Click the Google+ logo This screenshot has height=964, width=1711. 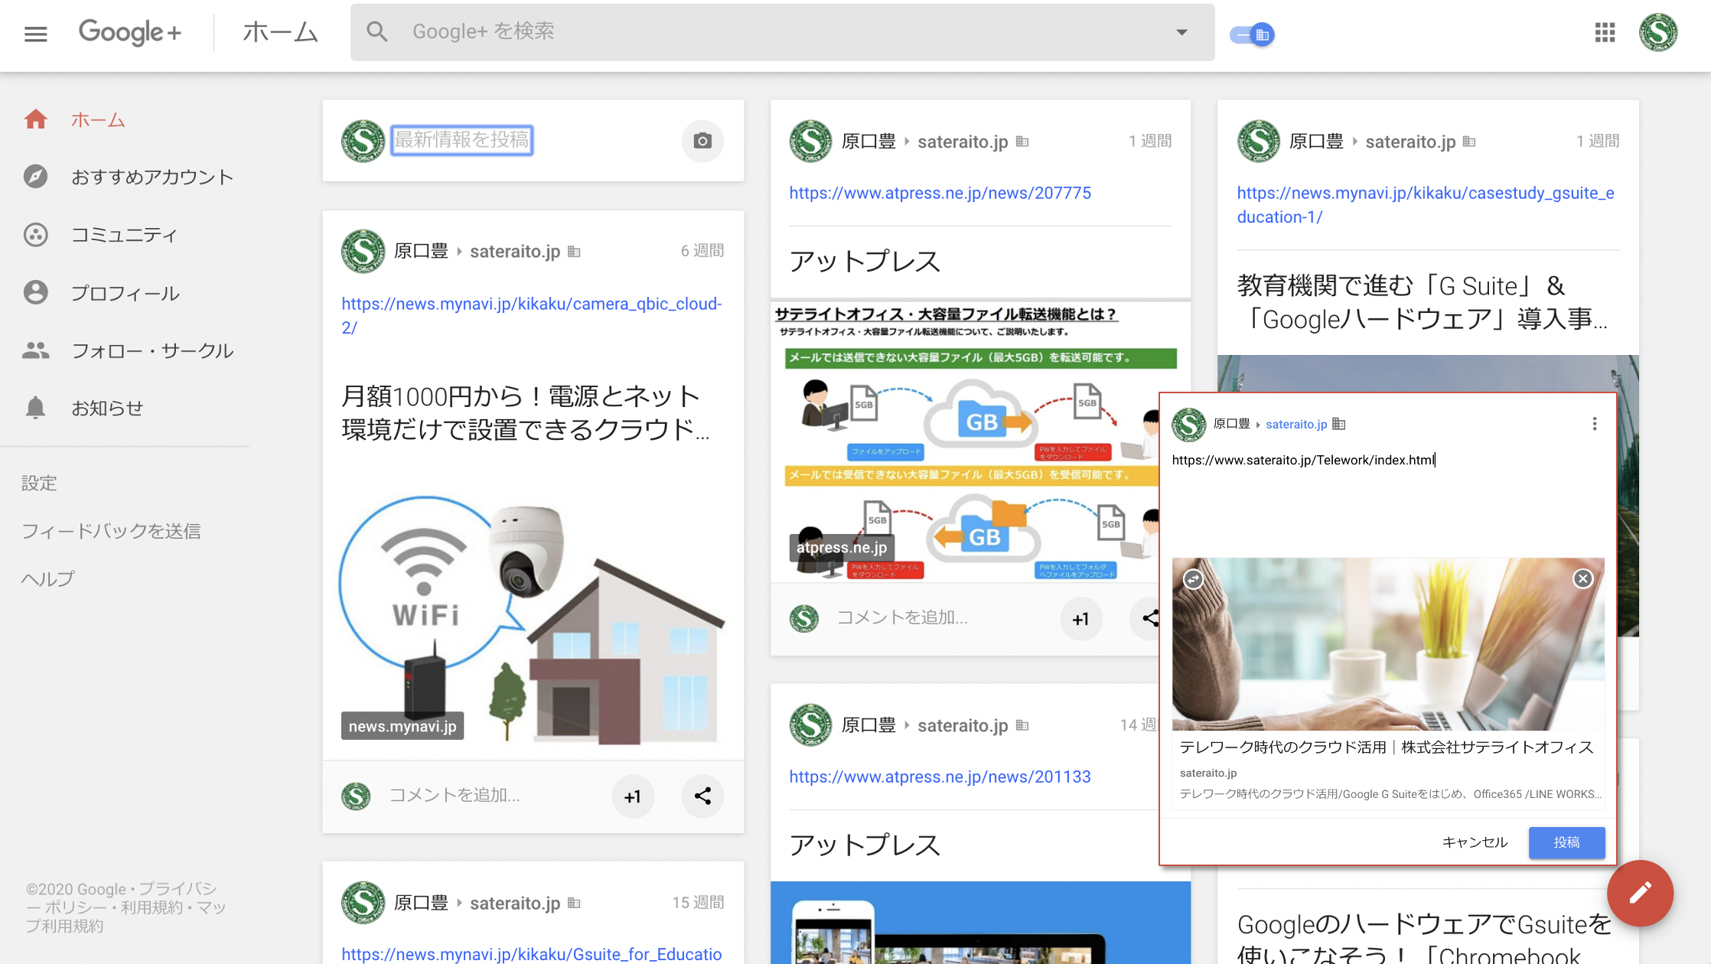(130, 32)
